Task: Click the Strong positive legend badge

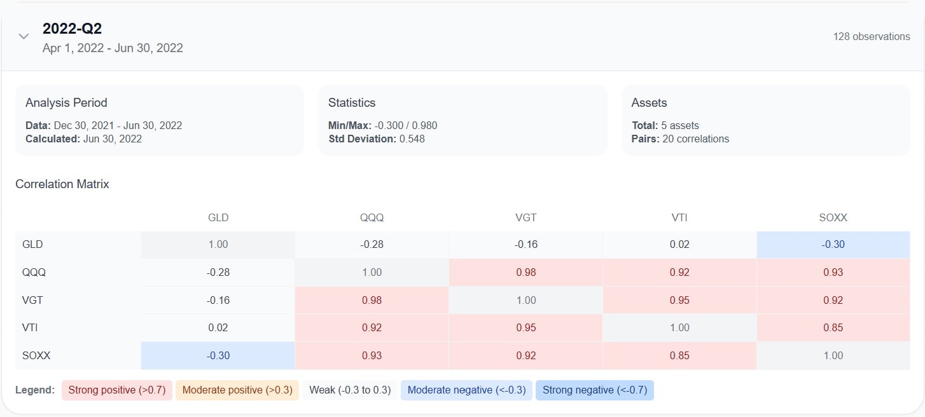Action: point(116,390)
